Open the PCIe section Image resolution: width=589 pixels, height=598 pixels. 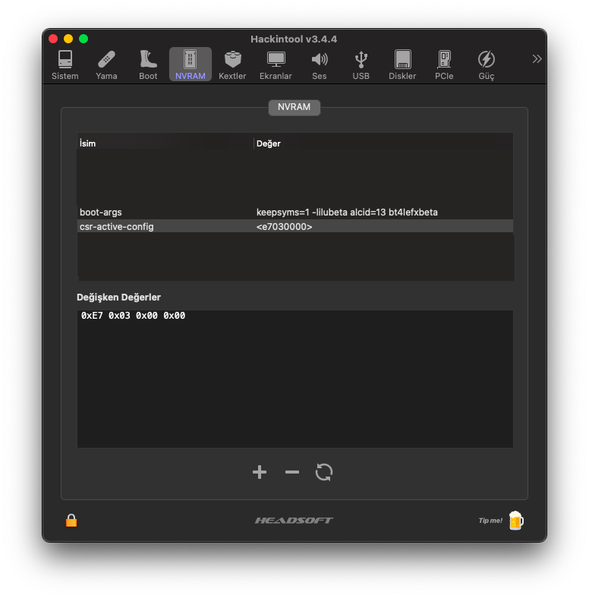pos(444,65)
